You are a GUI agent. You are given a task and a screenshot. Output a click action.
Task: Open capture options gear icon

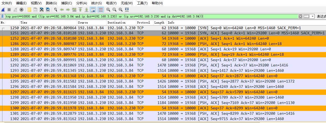point(22,10)
